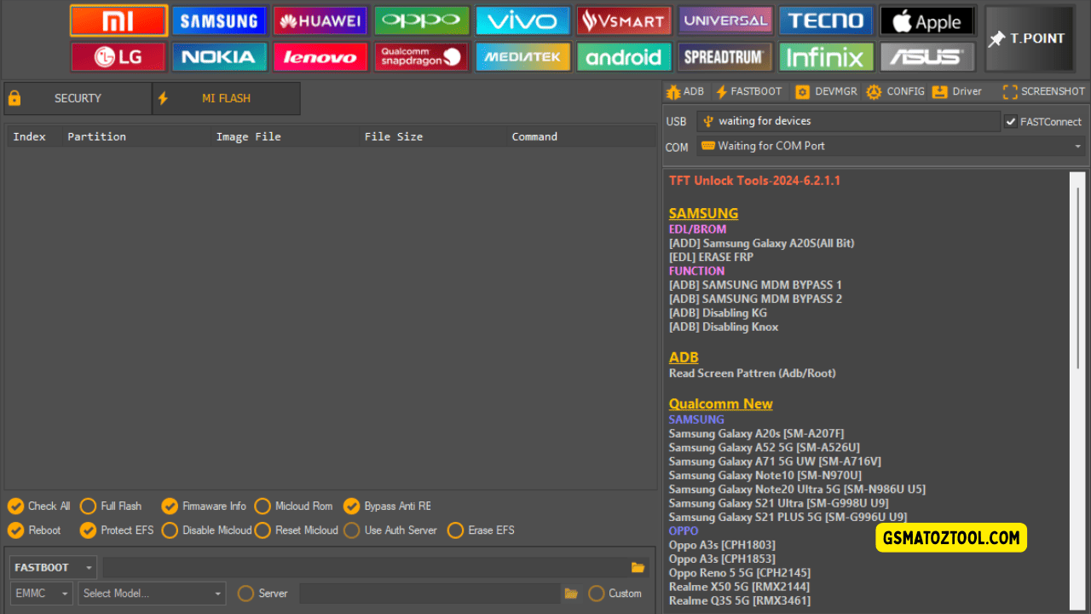Open the ADB tab icon
Viewport: 1091px width, 614px height.
pos(672,91)
